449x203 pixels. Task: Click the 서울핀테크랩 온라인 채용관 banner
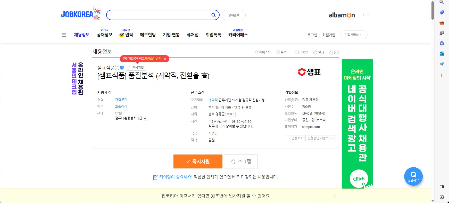point(77,78)
